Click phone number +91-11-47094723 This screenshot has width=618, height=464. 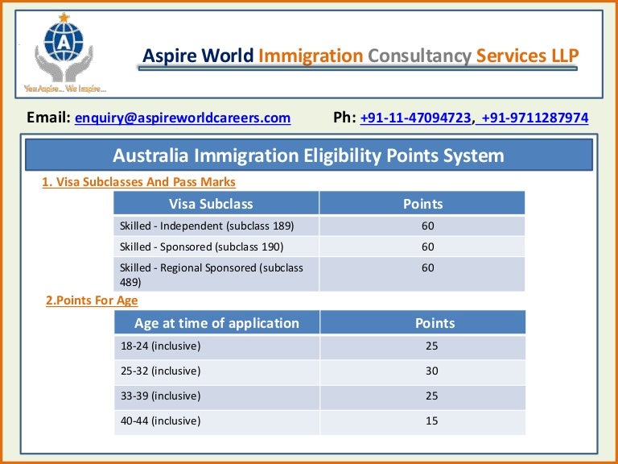coord(415,118)
